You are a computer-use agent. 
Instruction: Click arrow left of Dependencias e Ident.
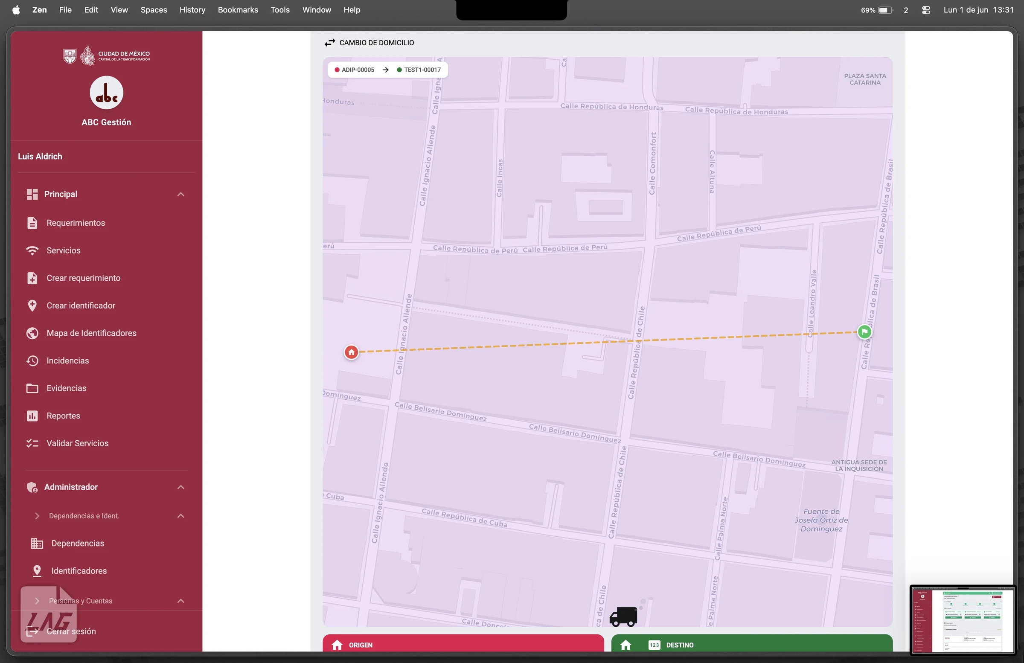[x=37, y=516]
